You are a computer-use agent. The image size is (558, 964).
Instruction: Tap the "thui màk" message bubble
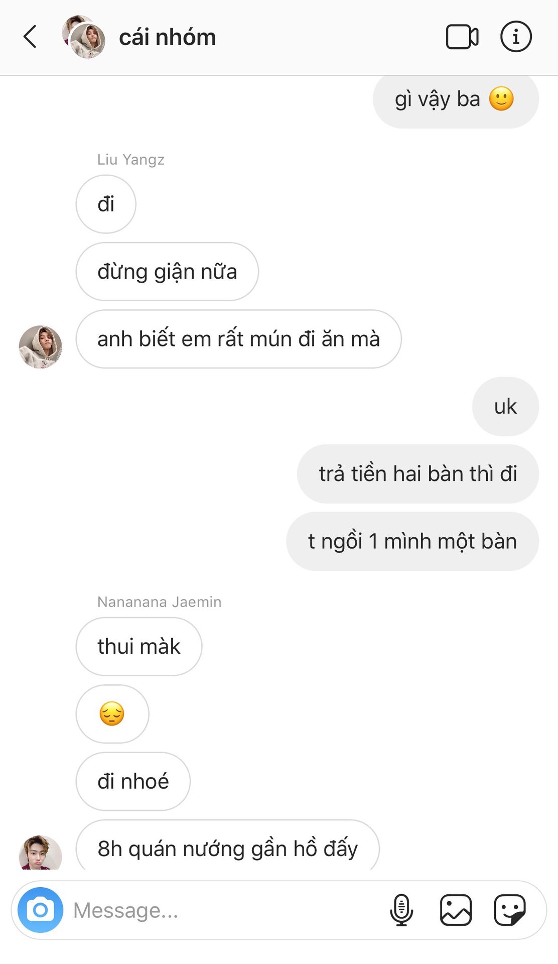pyautogui.click(x=138, y=647)
